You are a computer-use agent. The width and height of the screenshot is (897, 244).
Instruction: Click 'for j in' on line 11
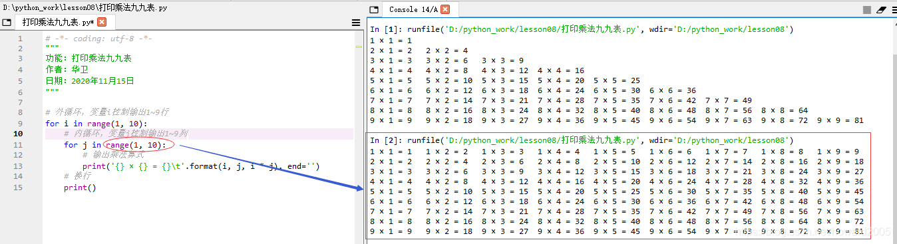coord(83,144)
